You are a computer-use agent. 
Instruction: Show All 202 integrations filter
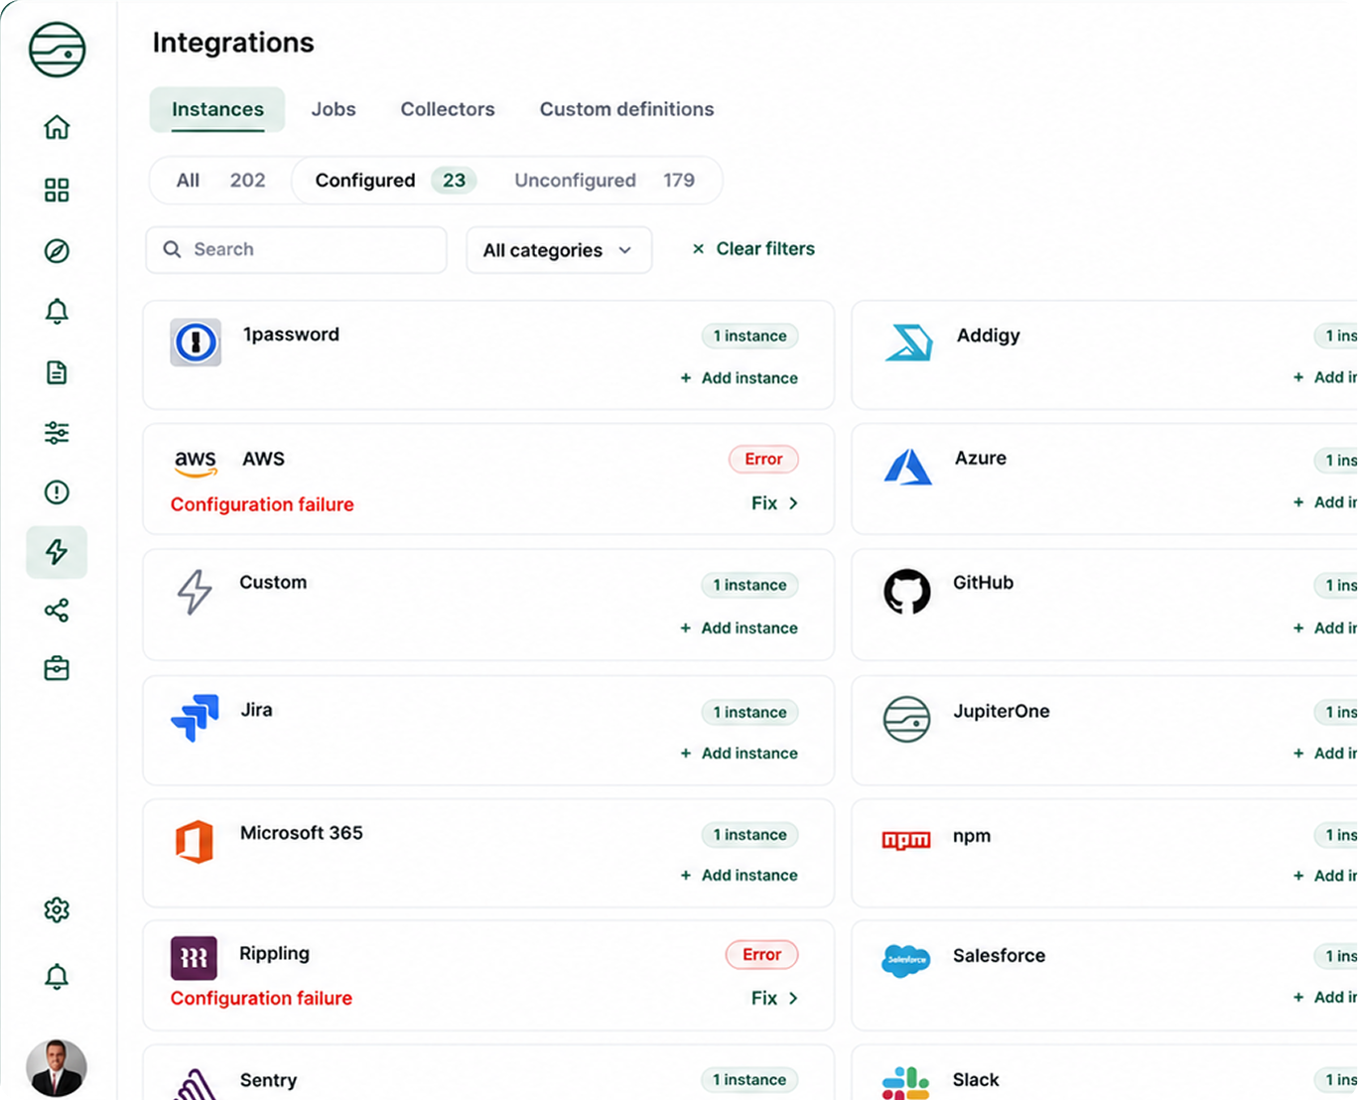pyautogui.click(x=220, y=181)
